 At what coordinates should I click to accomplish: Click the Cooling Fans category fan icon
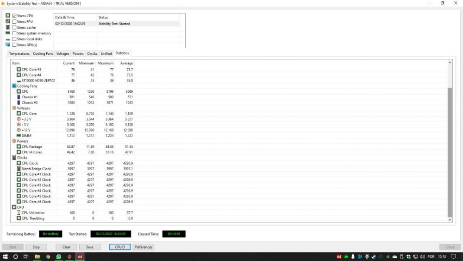[x=14, y=86]
